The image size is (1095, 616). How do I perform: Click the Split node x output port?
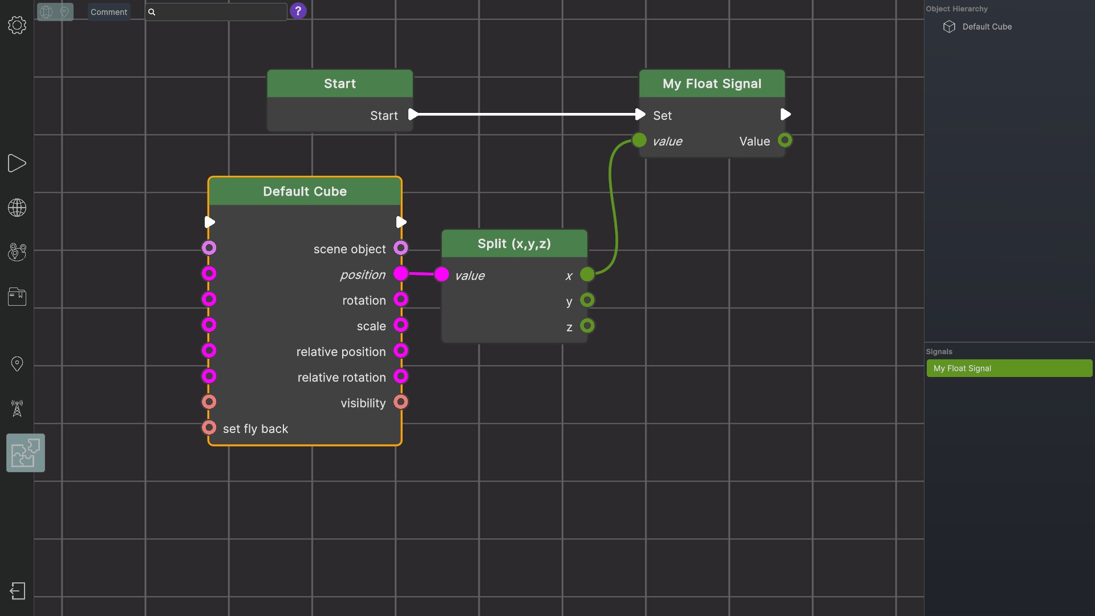point(587,274)
